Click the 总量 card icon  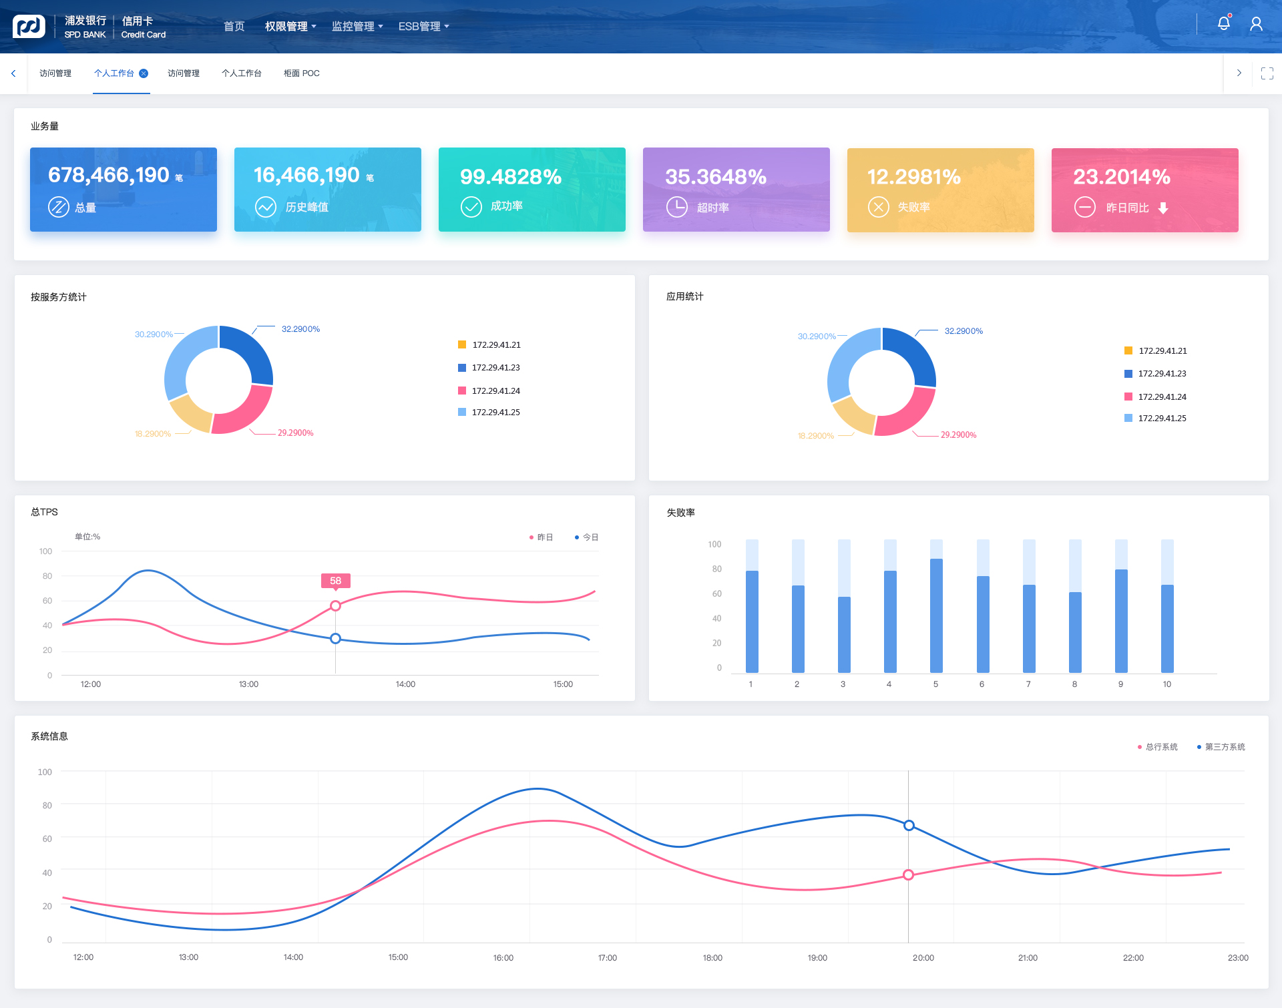pos(59,208)
